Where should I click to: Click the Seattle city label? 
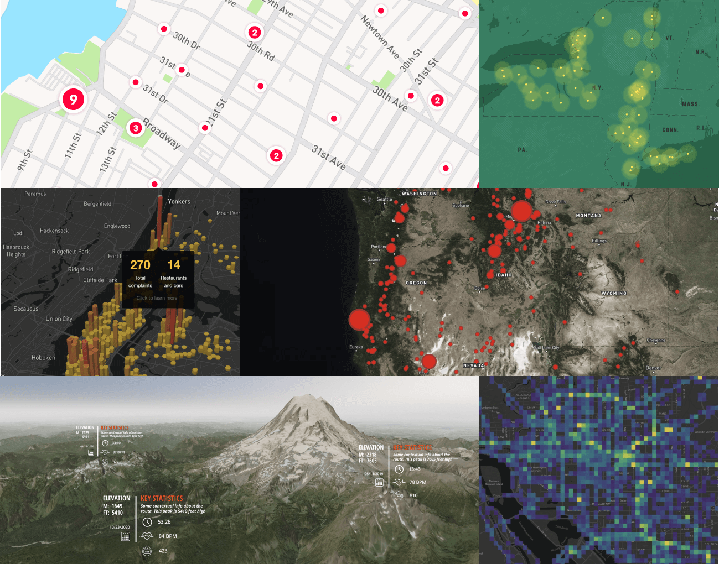pyautogui.click(x=384, y=199)
